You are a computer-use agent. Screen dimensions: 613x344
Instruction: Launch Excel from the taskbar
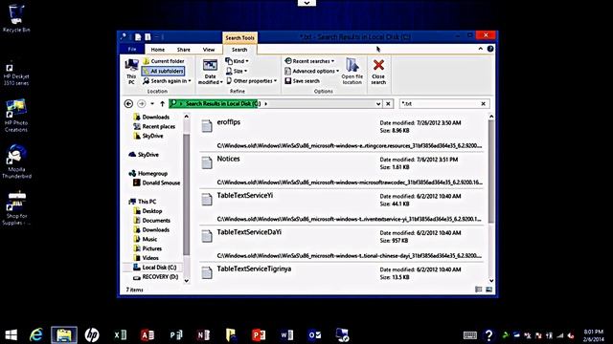click(x=120, y=335)
